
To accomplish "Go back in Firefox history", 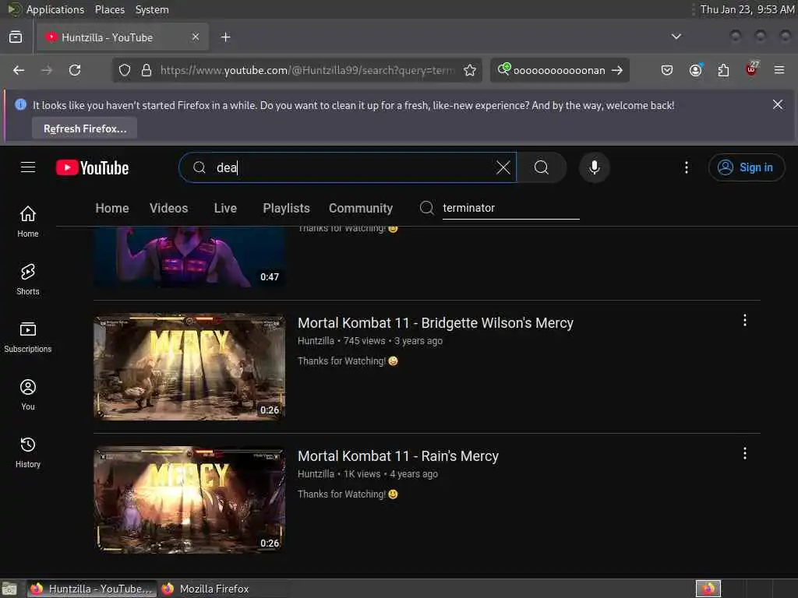I will pyautogui.click(x=19, y=70).
